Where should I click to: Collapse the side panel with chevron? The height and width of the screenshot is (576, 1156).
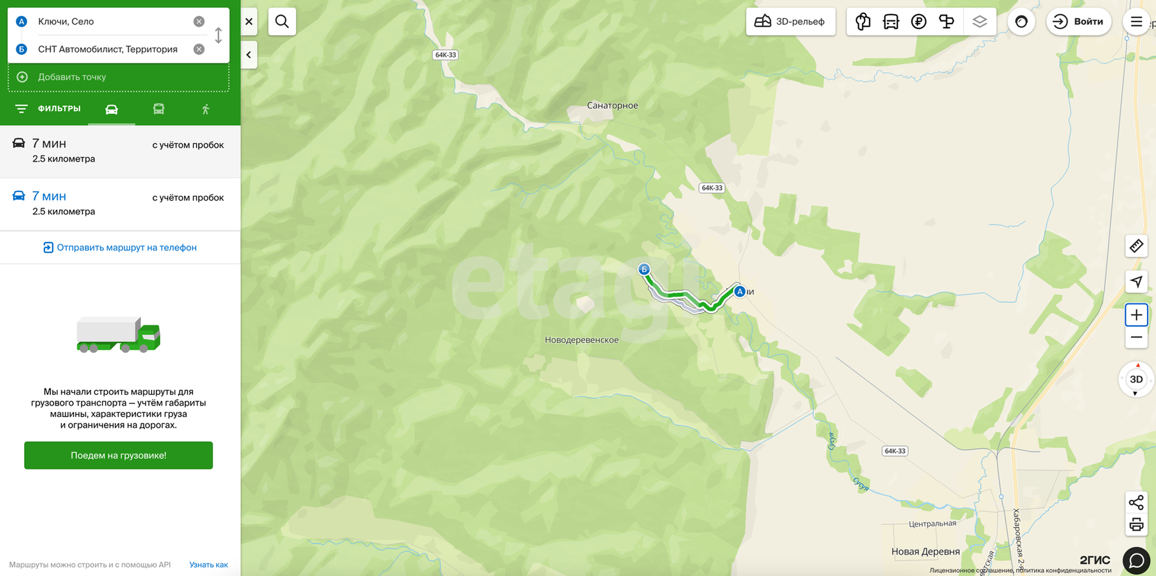249,55
